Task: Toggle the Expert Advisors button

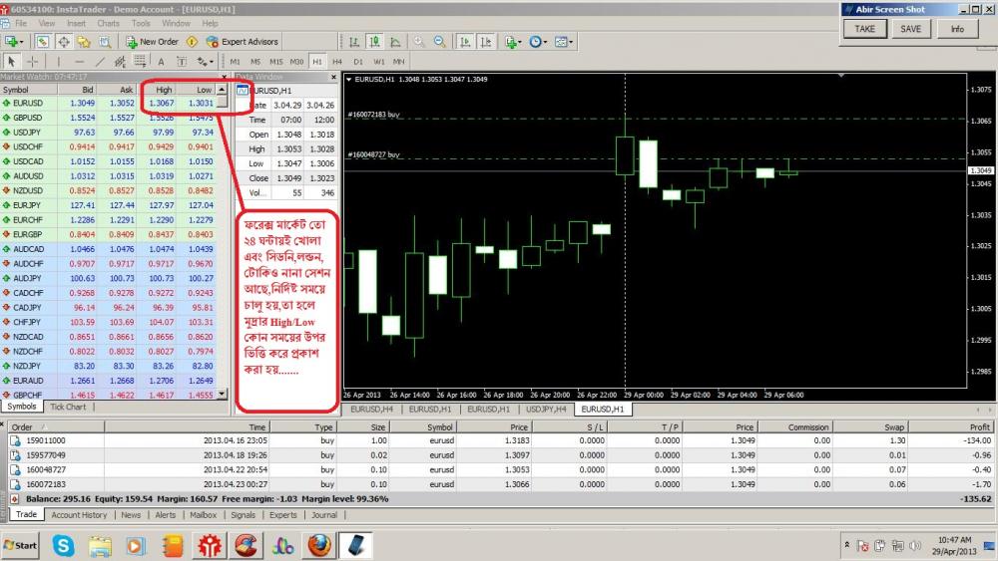Action: pos(243,41)
